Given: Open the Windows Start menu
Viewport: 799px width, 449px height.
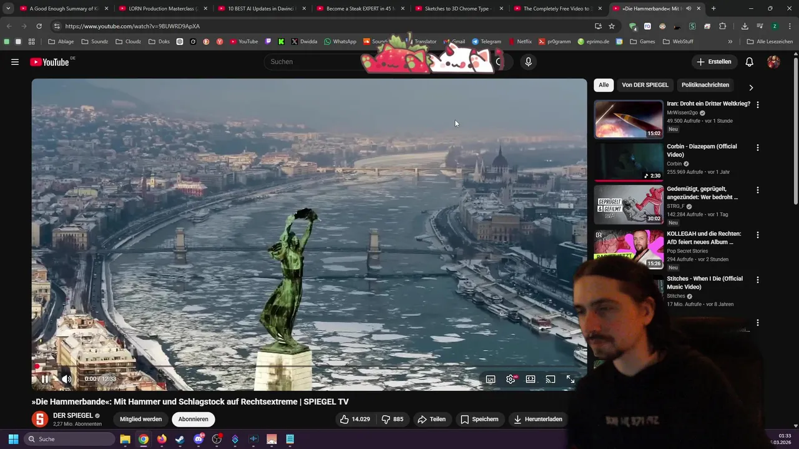Looking at the screenshot, I should point(13,439).
